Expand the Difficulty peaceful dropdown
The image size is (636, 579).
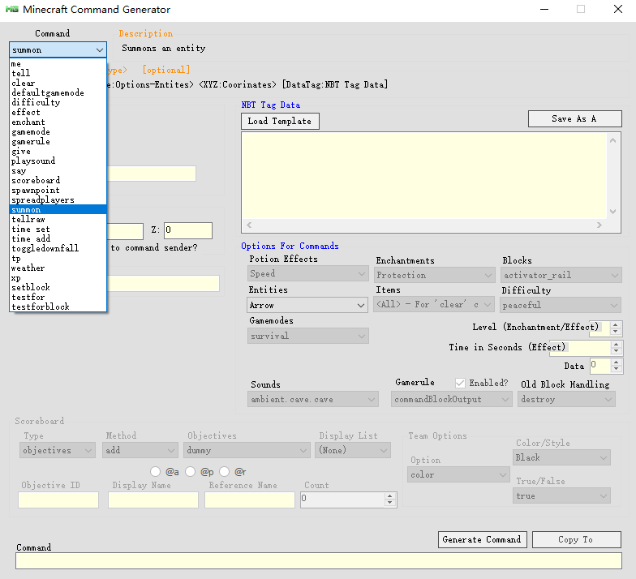point(561,305)
